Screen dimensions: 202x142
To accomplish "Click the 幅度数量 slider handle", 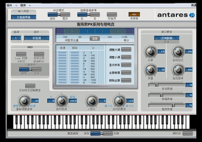I will [173, 105].
